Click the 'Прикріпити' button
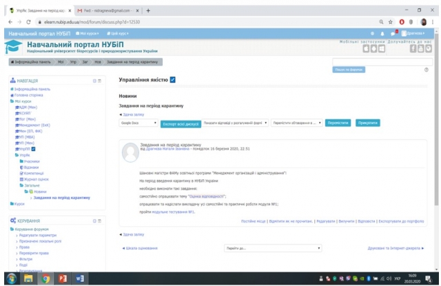 pyautogui.click(x=367, y=123)
